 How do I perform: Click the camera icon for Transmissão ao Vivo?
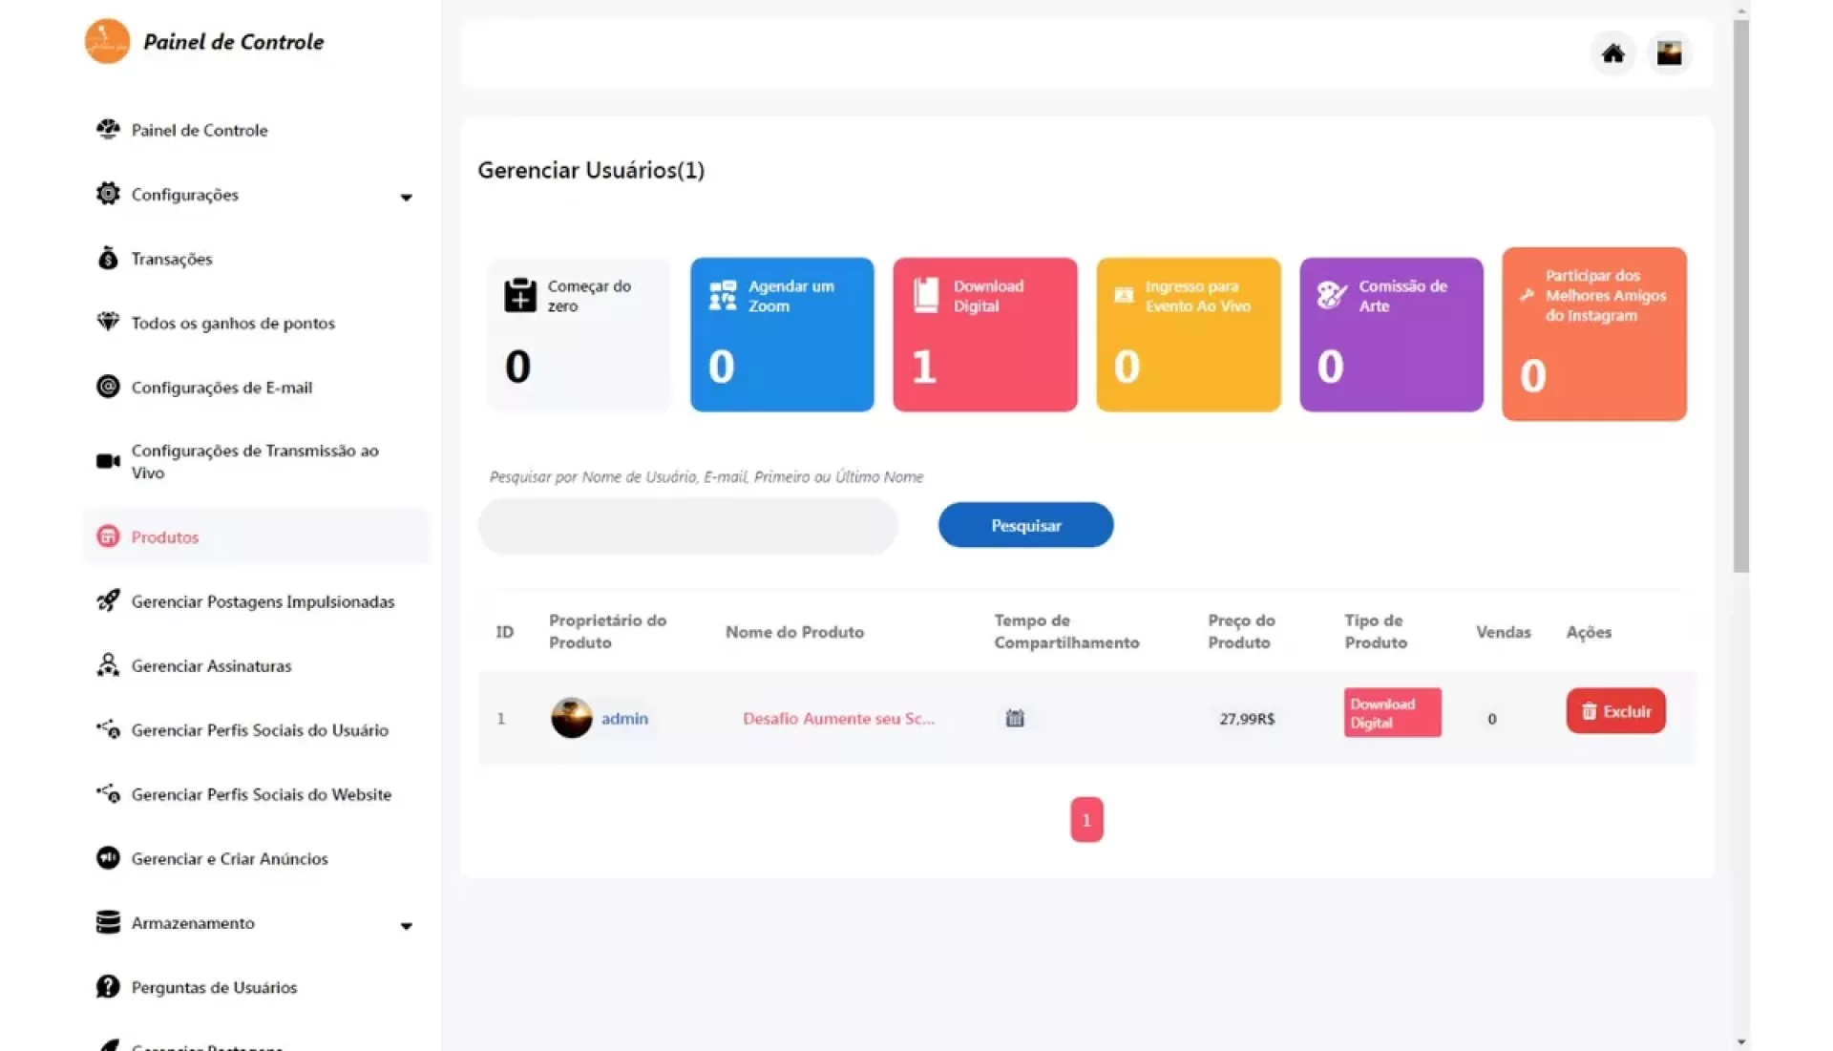coord(108,461)
